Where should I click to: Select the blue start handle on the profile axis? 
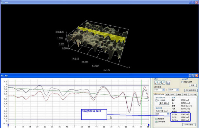[8, 125]
